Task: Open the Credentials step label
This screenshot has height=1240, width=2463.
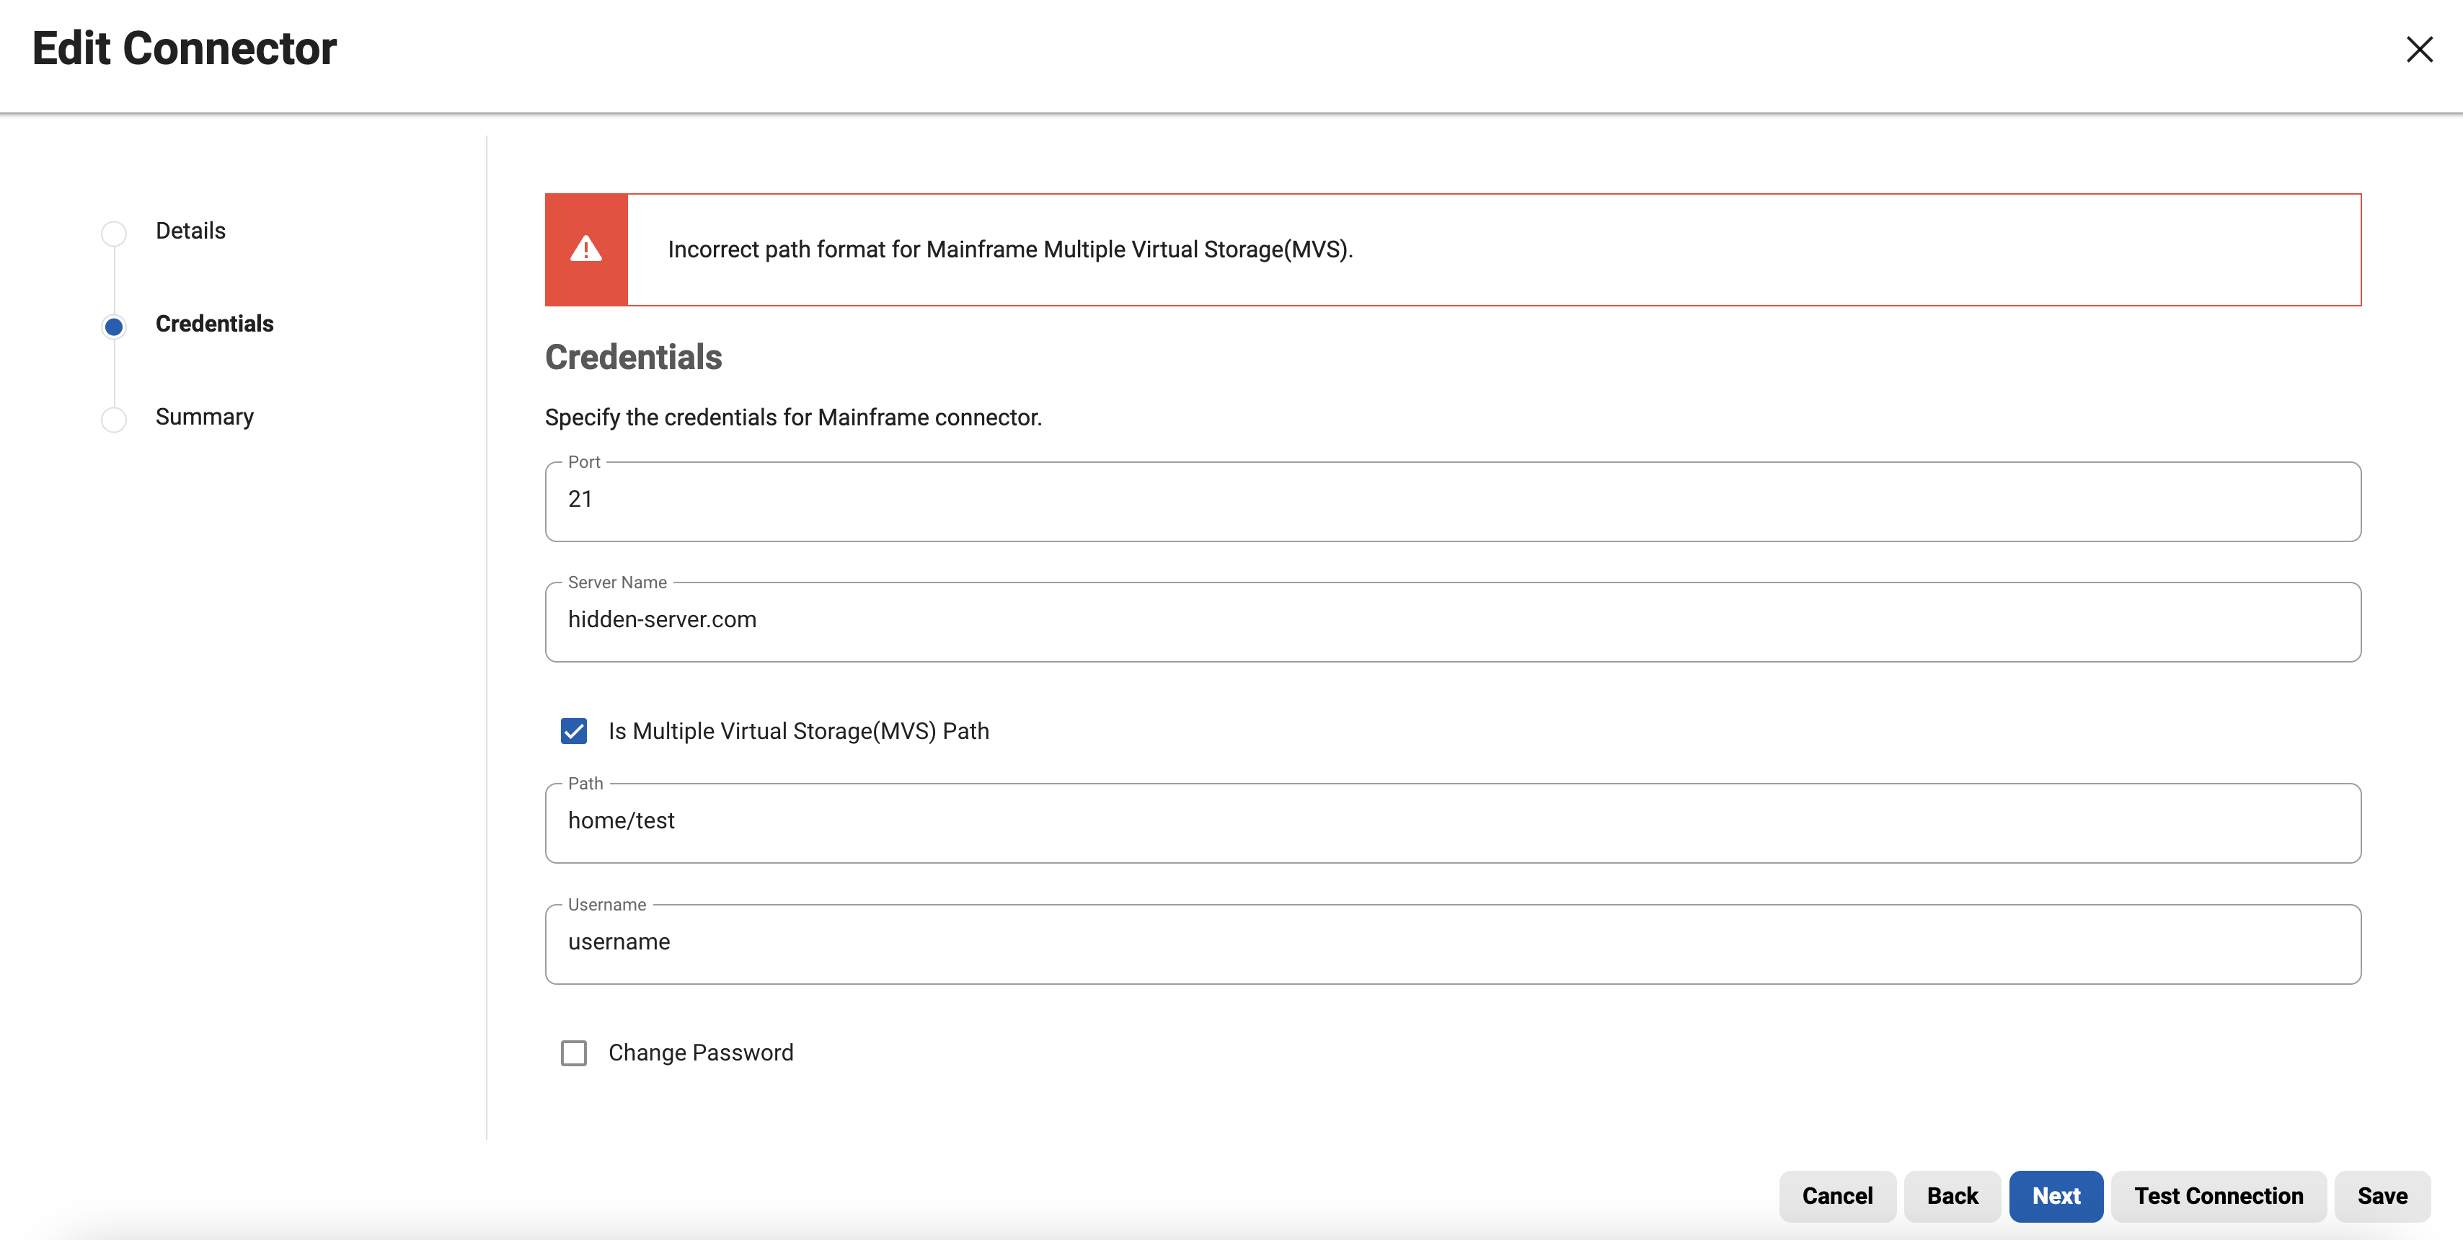Action: click(x=214, y=324)
